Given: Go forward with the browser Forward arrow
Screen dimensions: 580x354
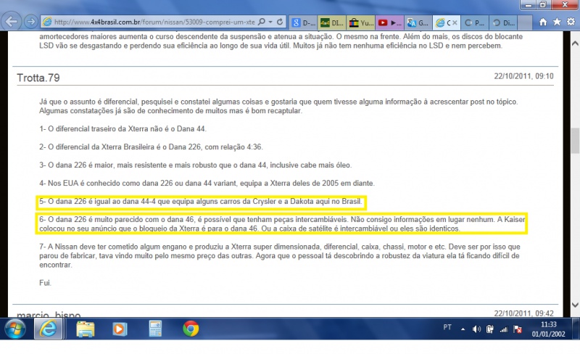Looking at the screenshot, I should coord(31,22).
